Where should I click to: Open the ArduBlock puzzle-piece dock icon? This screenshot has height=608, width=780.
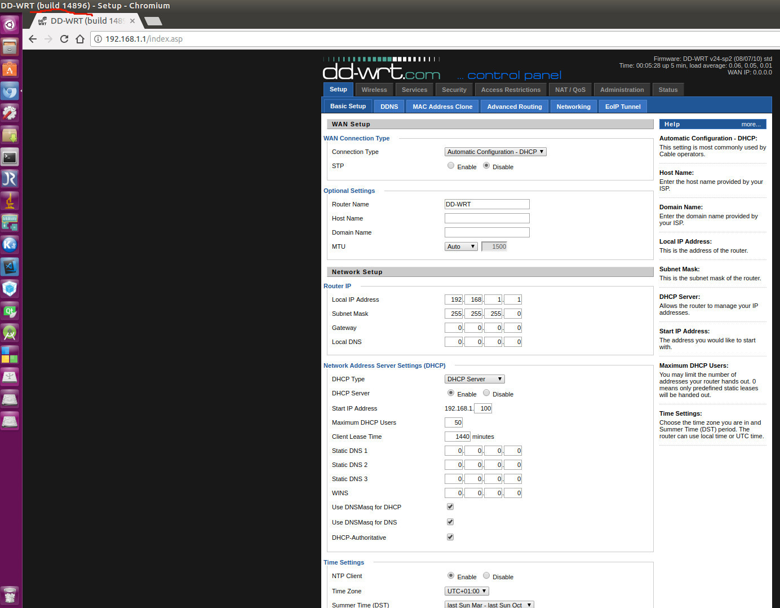10,223
